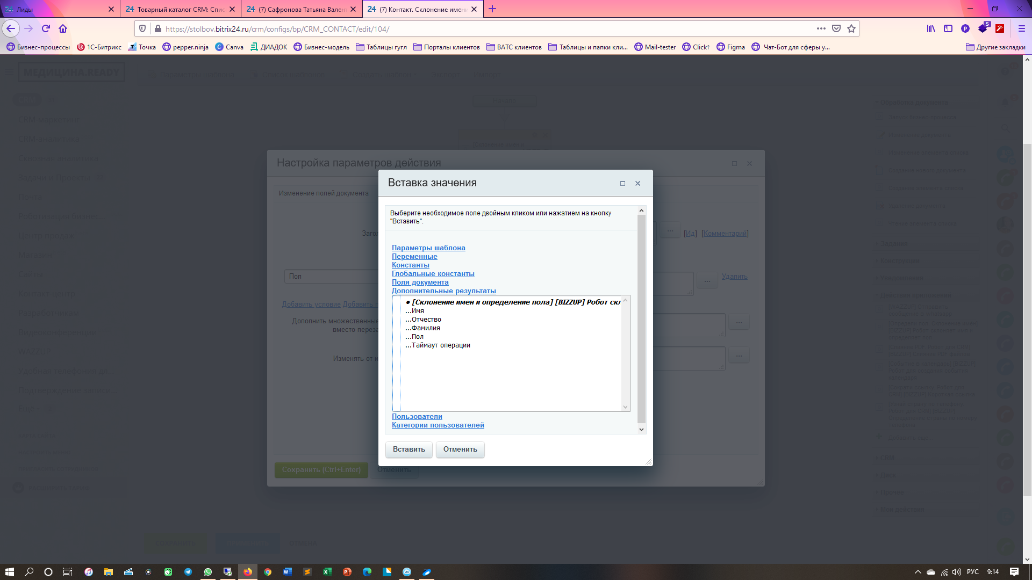Bookmark this page with star icon
This screenshot has height=580, width=1032.
tap(851, 29)
